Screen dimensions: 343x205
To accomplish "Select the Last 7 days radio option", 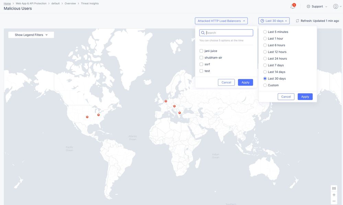I will 265,65.
